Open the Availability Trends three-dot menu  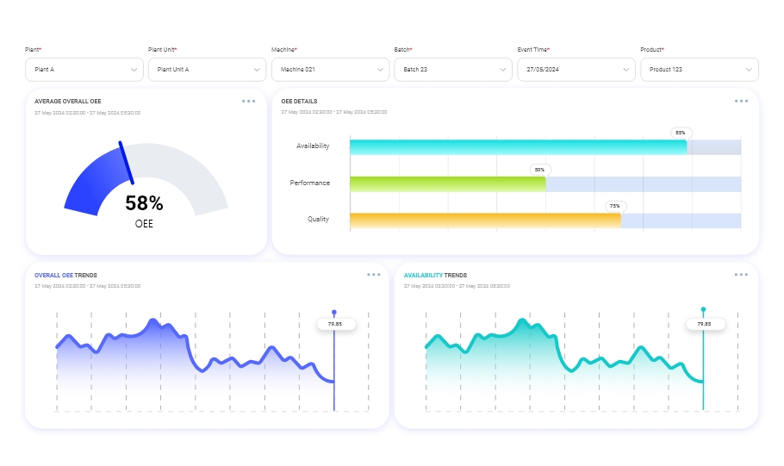tap(741, 275)
